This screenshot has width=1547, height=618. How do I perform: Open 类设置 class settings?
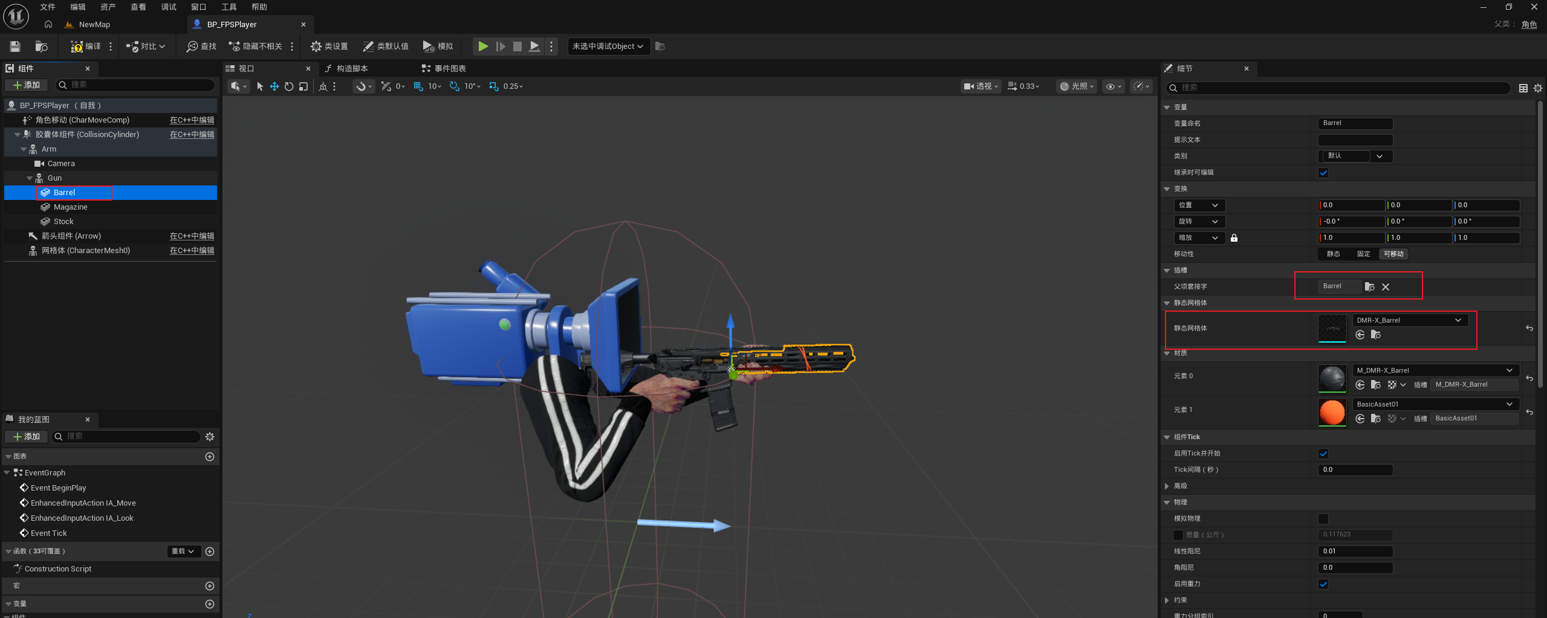[329, 47]
